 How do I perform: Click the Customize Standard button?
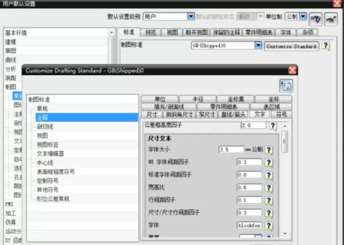292,46
